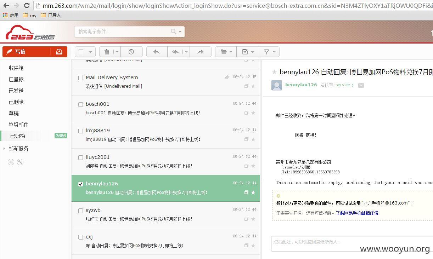Open the filter dropdown arrow

coord(274,52)
